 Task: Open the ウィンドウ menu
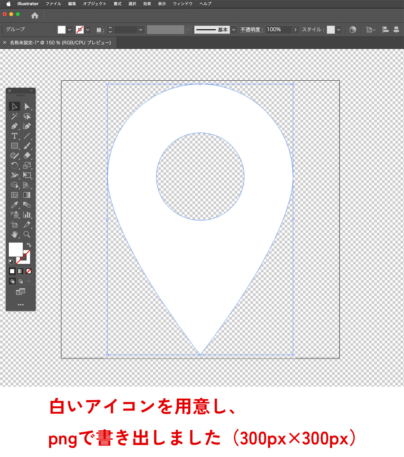click(183, 4)
